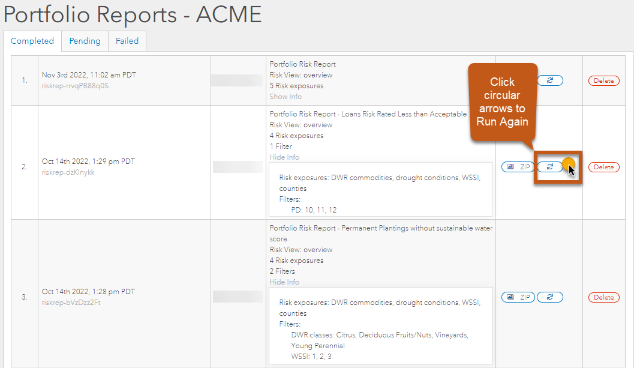Collapse info with Hide Info in report 2
This screenshot has width=634, height=368.
pos(284,157)
